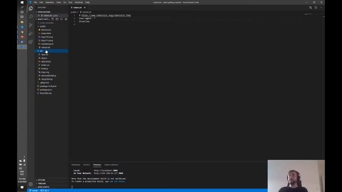Click the Refresh Explorer icon
Image resolution: width=342 pixels, height=192 pixels.
[x=61, y=19]
